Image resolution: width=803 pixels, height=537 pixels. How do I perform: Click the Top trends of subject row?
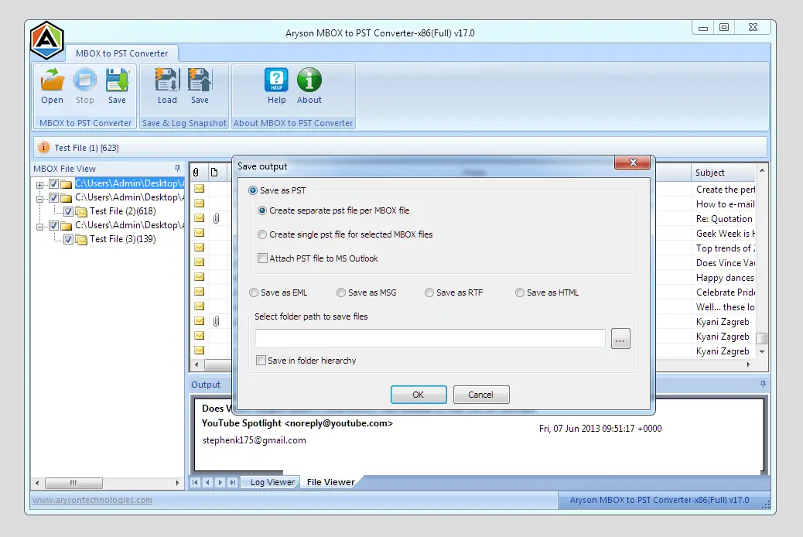tap(725, 248)
